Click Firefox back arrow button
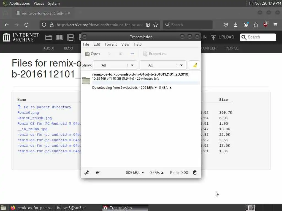The height and width of the screenshot is (211, 282). click(x=7, y=25)
